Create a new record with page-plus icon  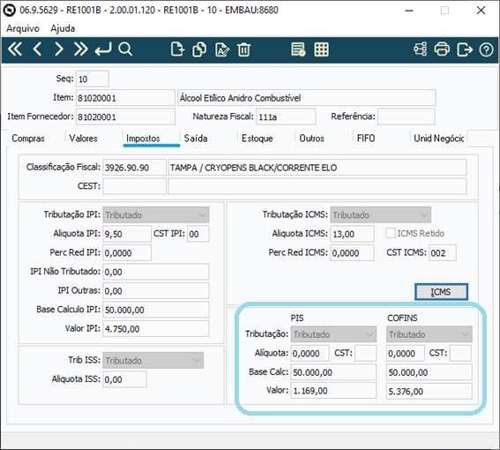pos(177,49)
